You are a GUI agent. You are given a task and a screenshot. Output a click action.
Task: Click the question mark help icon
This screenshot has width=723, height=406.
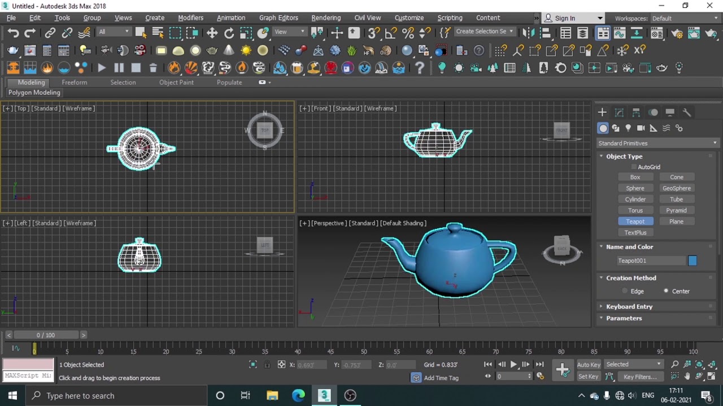pos(420,68)
